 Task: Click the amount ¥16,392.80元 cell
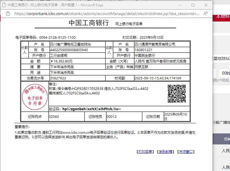point(61,61)
